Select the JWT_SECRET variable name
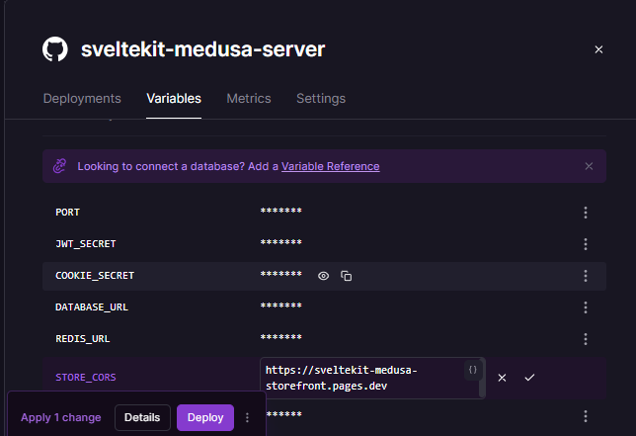The image size is (636, 436). pos(86,244)
